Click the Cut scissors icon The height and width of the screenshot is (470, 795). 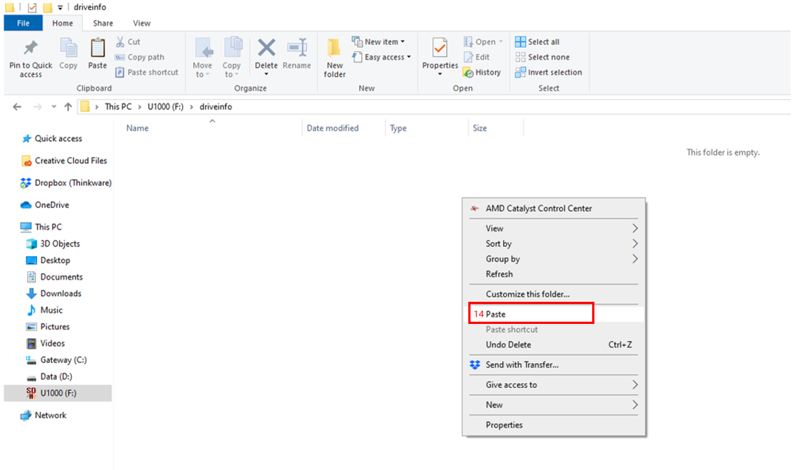click(x=120, y=41)
